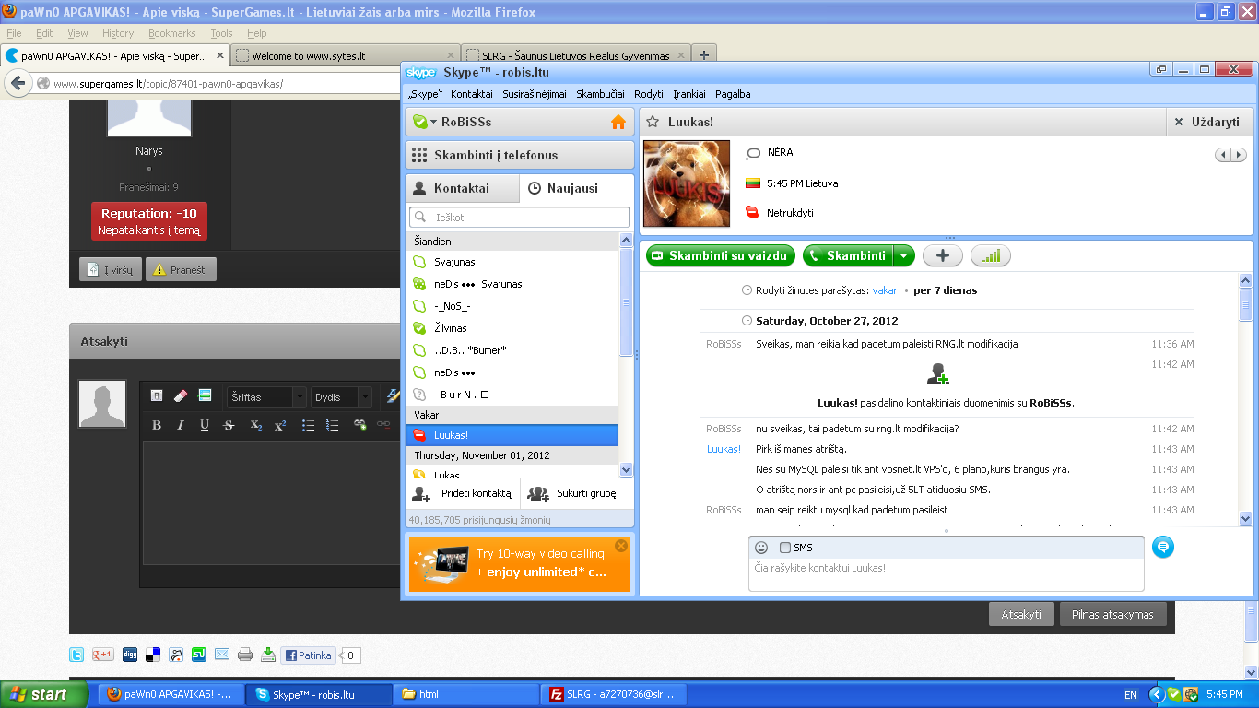This screenshot has height=708, width=1259.
Task: Share topic via Digg icon
Action: [x=130, y=655]
